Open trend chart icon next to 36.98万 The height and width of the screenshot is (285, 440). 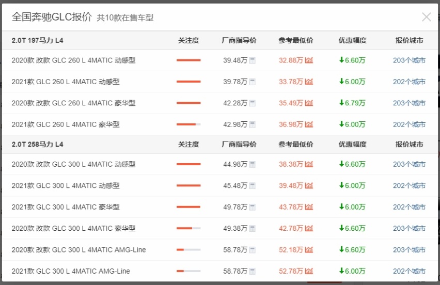(309, 124)
